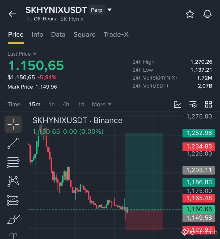Click the 24h Vol(SKHYNIX) value 1,72M
The height and width of the screenshot is (239, 220).
coord(205,78)
